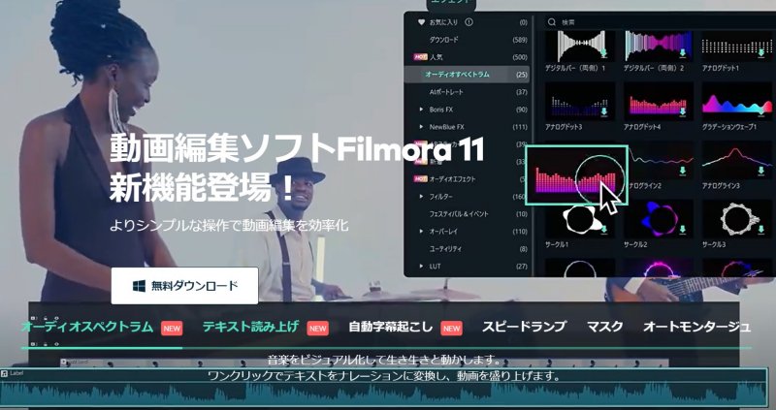
Task: Open the ユーティリティ category
Action: tap(445, 249)
